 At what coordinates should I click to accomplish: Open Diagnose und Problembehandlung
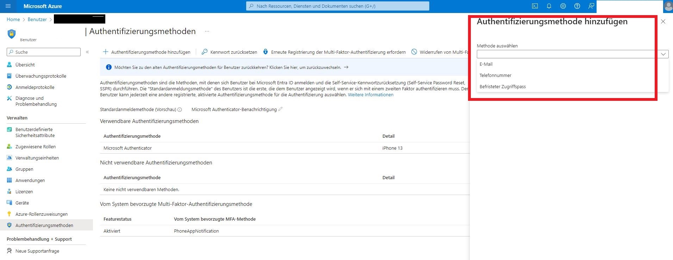pos(36,101)
